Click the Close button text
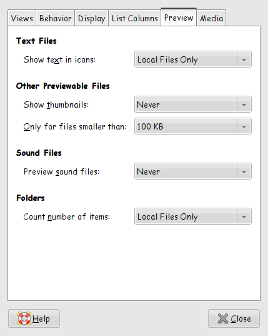 click(241, 319)
